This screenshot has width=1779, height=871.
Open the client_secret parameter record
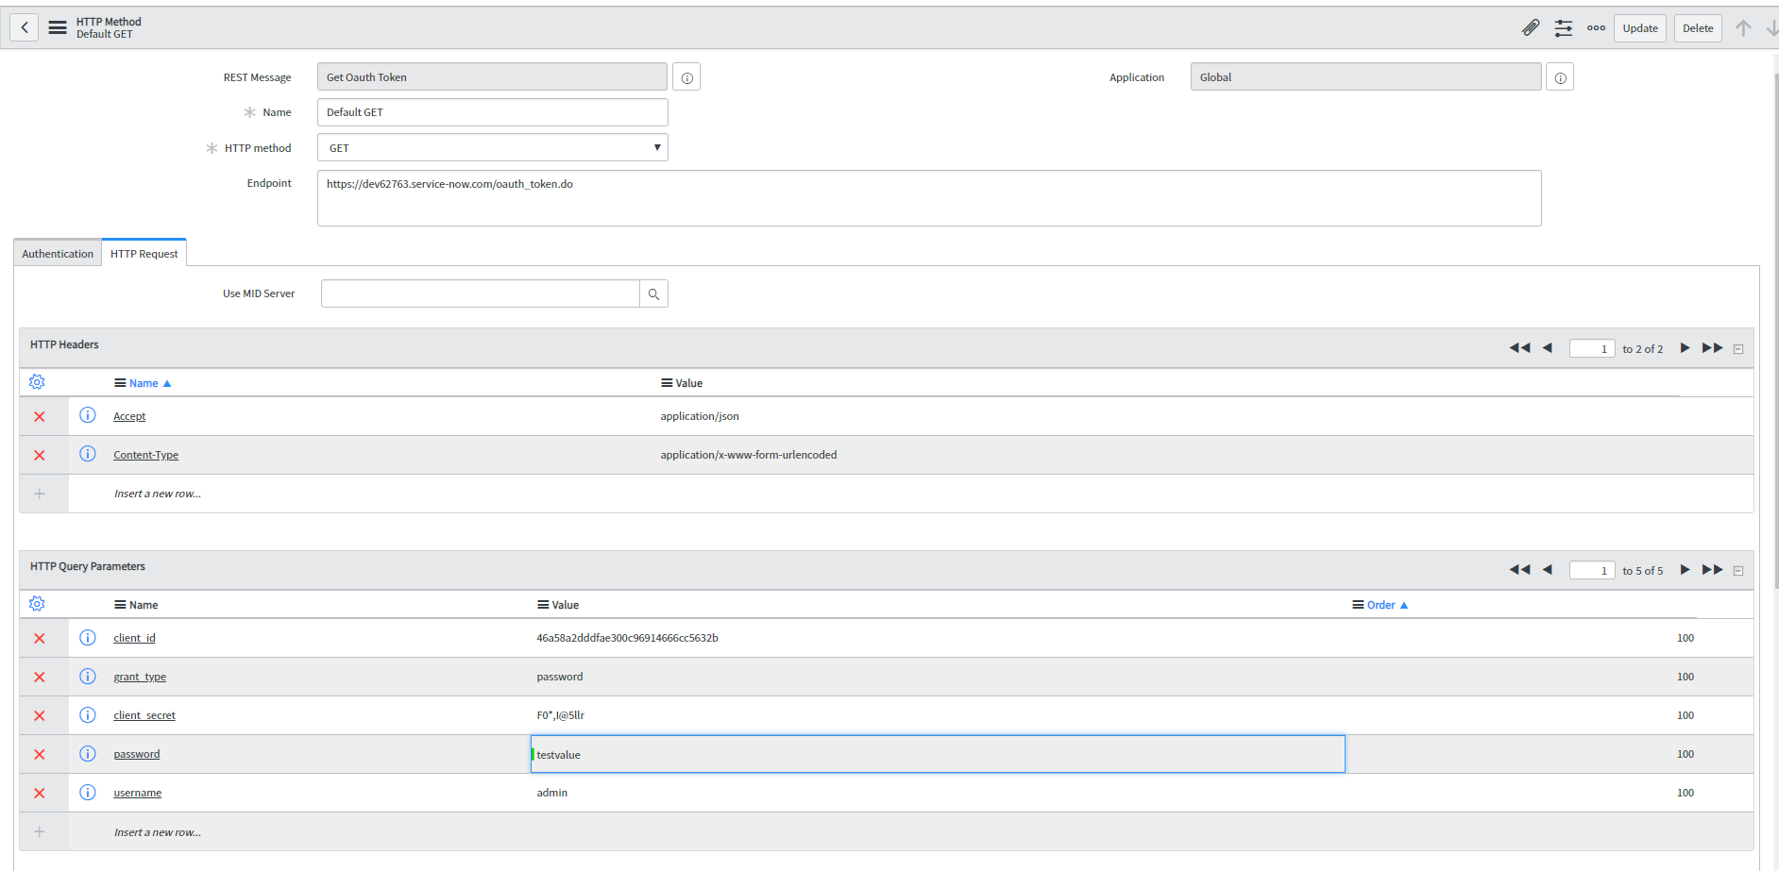(x=144, y=714)
